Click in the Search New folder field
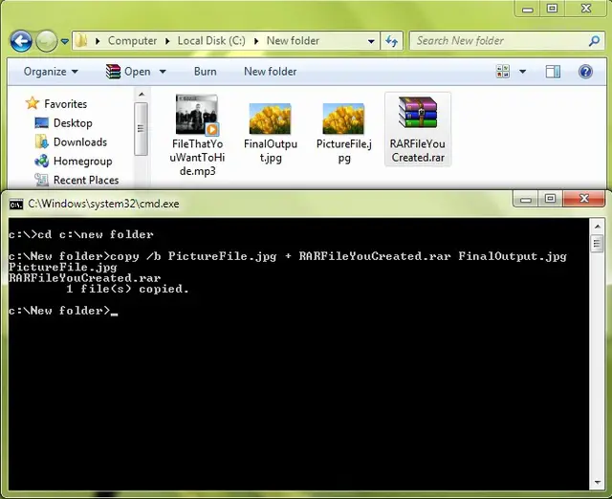Image resolution: width=612 pixels, height=499 pixels. point(497,41)
